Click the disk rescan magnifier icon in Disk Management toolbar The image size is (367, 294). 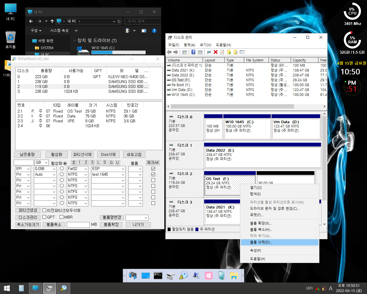pos(209,52)
